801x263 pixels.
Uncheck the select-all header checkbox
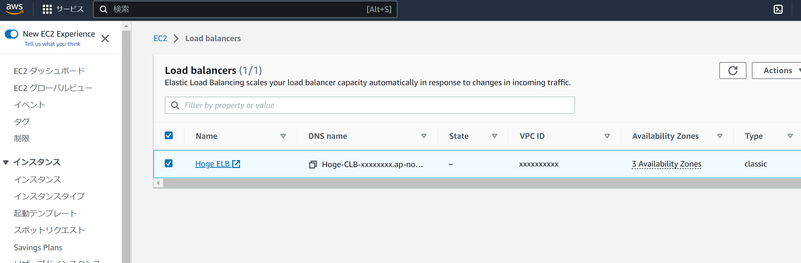pos(169,136)
